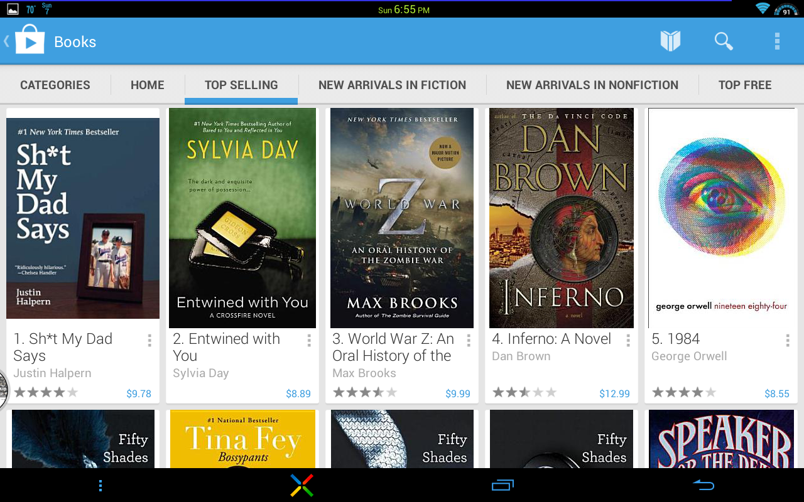804x502 pixels.
Task: Tap the navigation bar menu dots
Action: 100,486
